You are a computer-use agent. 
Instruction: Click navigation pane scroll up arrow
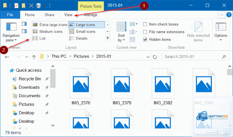point(53,66)
